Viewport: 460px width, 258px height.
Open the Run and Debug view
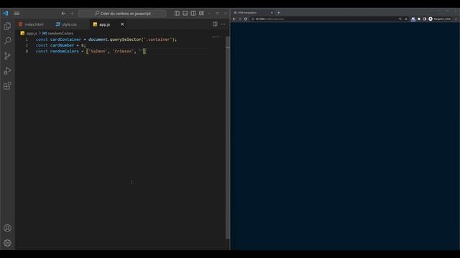[x=7, y=71]
